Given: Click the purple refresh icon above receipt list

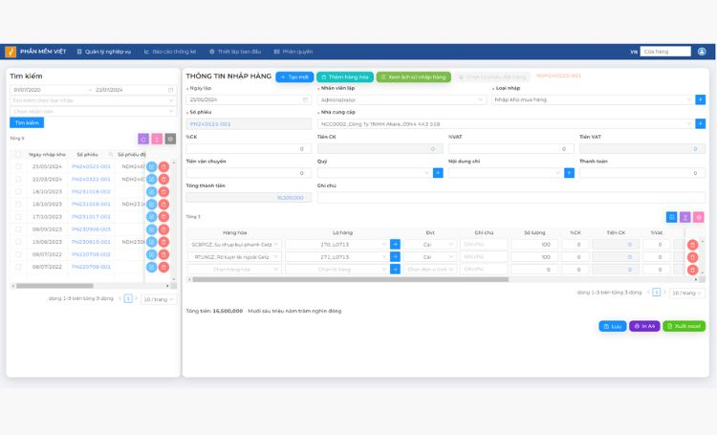Looking at the screenshot, I should click(x=143, y=139).
